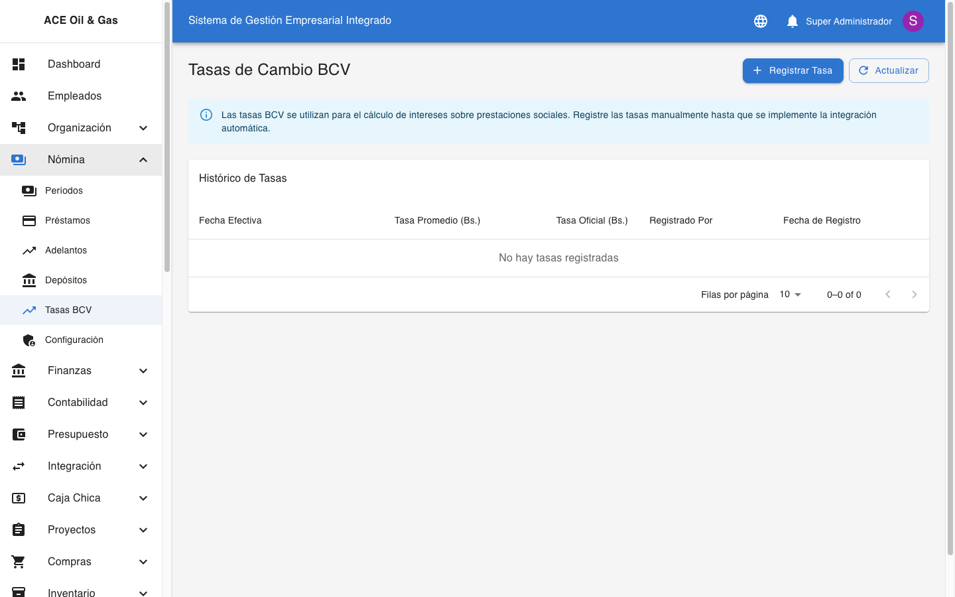This screenshot has height=597, width=955.
Task: Click the Dashboard icon in sidebar
Action: pos(19,64)
